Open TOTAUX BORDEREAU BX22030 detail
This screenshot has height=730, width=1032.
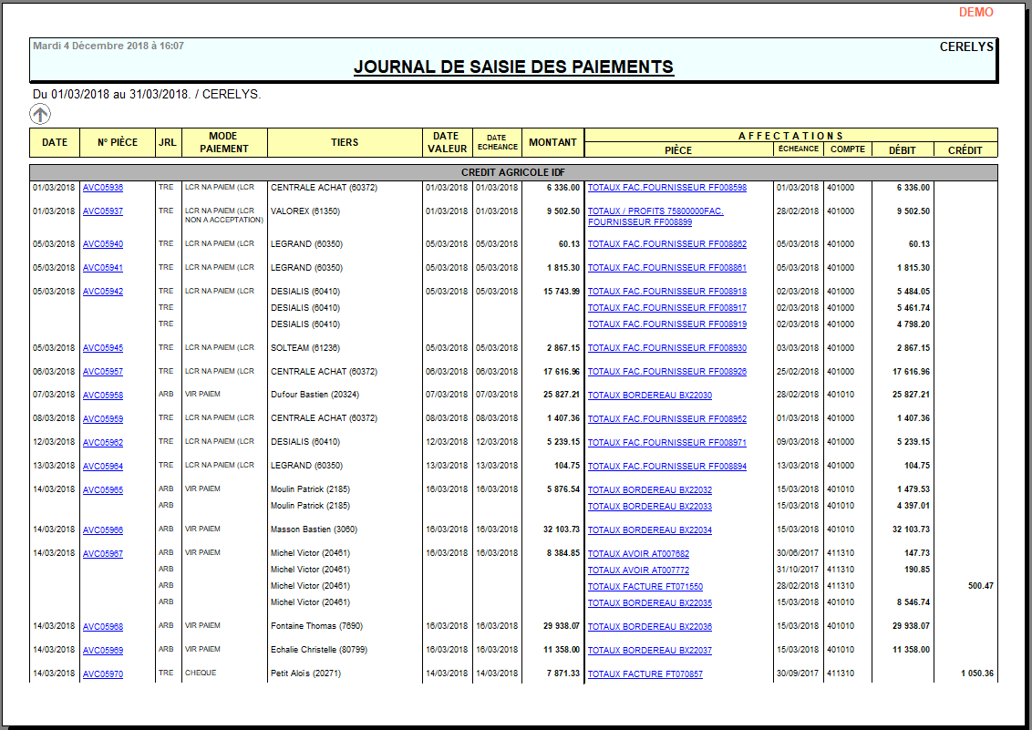pyautogui.click(x=650, y=395)
